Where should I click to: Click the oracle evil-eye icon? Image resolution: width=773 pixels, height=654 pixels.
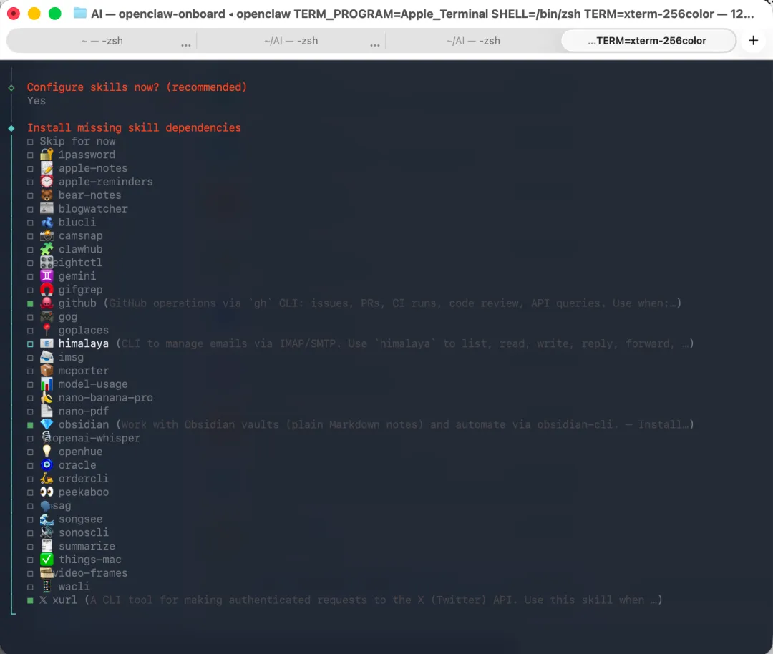coord(47,465)
